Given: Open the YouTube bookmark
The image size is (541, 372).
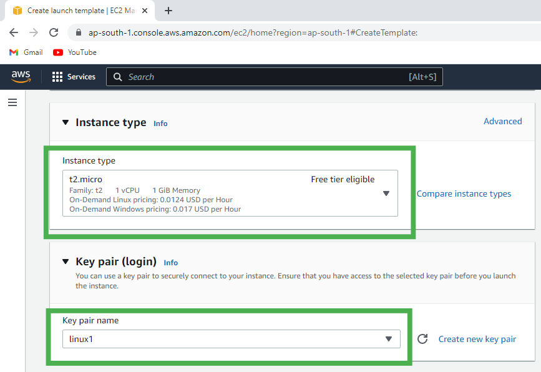Looking at the screenshot, I should coord(75,52).
